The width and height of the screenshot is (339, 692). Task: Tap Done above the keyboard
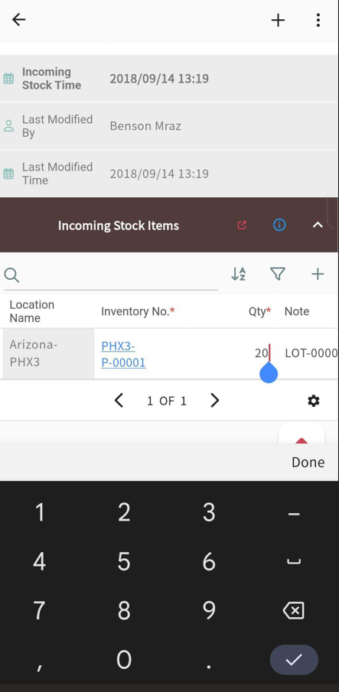click(x=308, y=462)
